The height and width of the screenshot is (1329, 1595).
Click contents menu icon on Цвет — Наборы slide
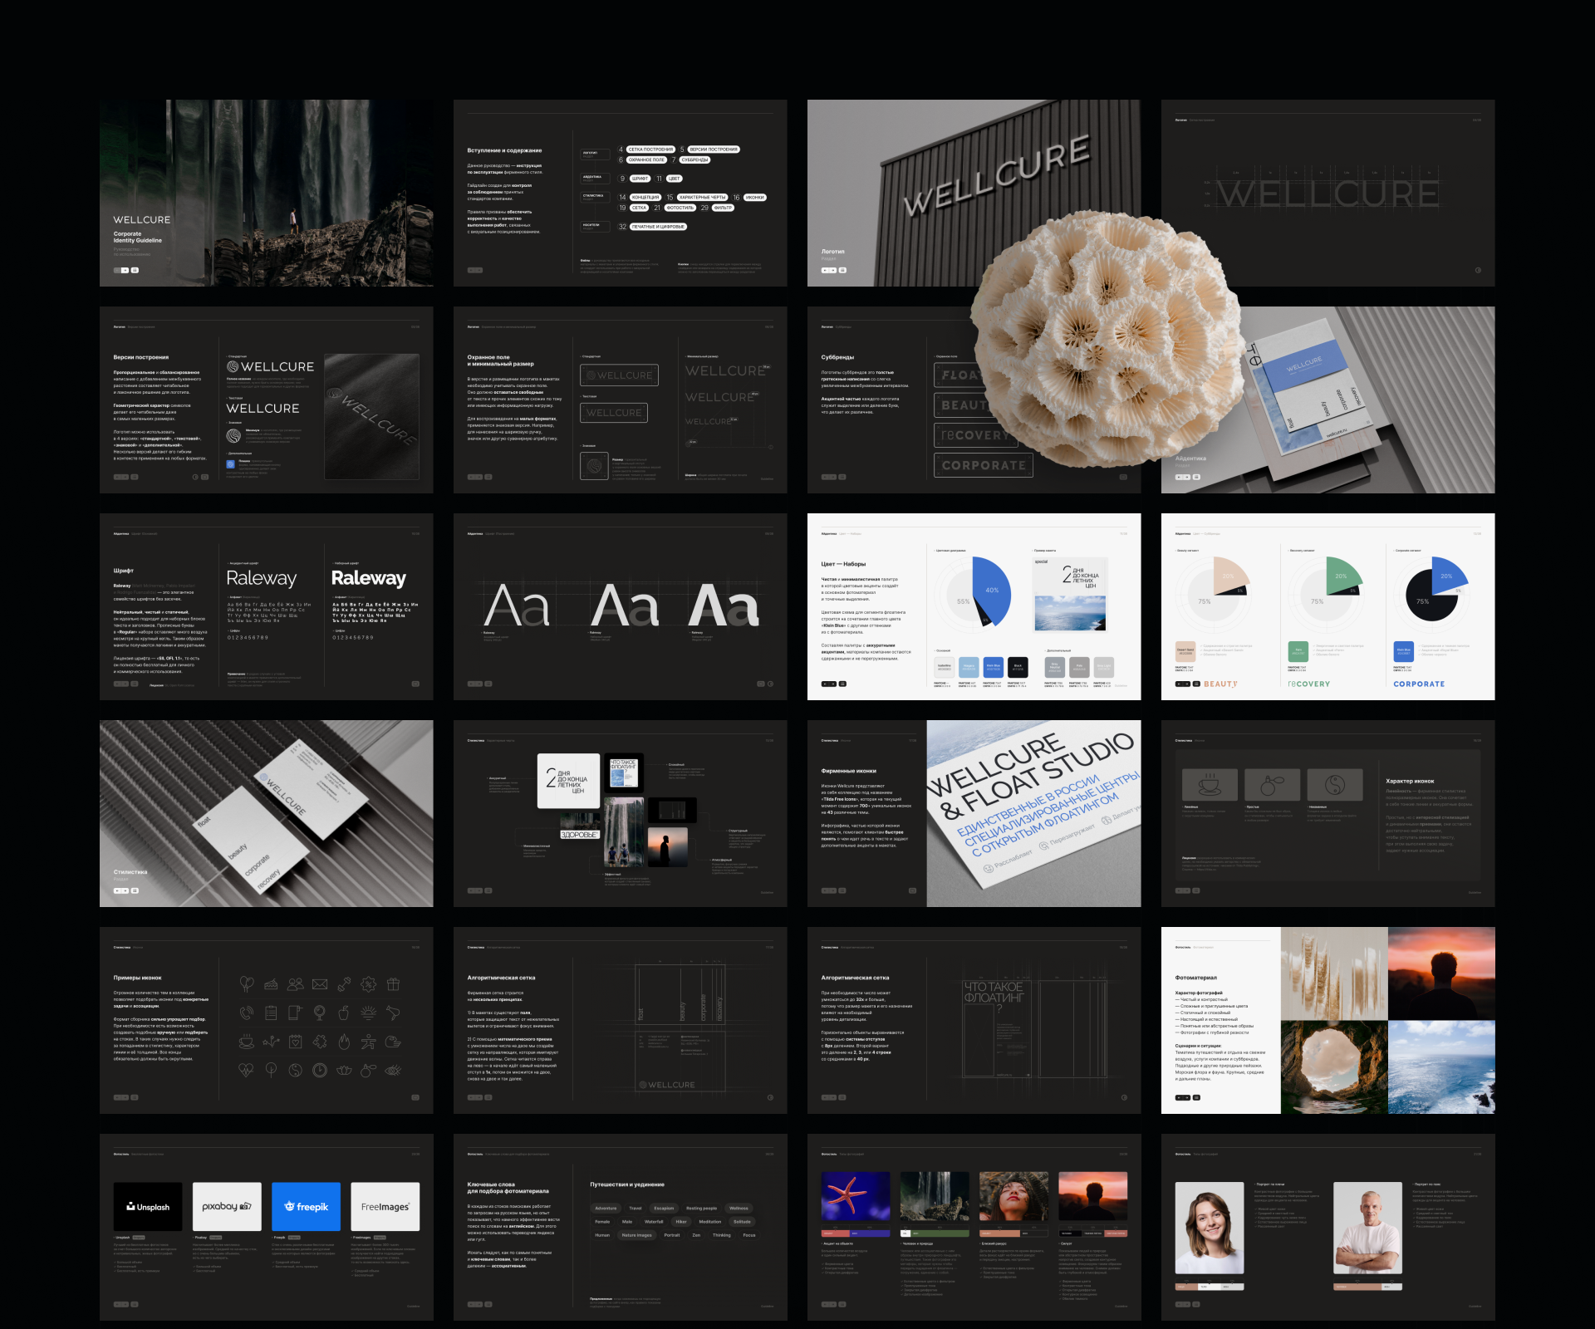pyautogui.click(x=842, y=684)
